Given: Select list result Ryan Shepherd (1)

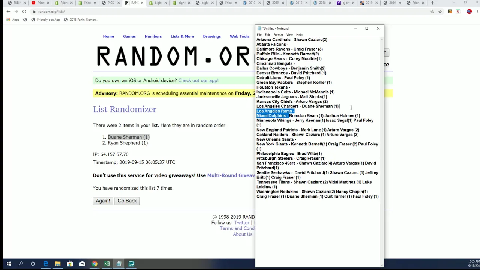Looking at the screenshot, I should (x=127, y=143).
